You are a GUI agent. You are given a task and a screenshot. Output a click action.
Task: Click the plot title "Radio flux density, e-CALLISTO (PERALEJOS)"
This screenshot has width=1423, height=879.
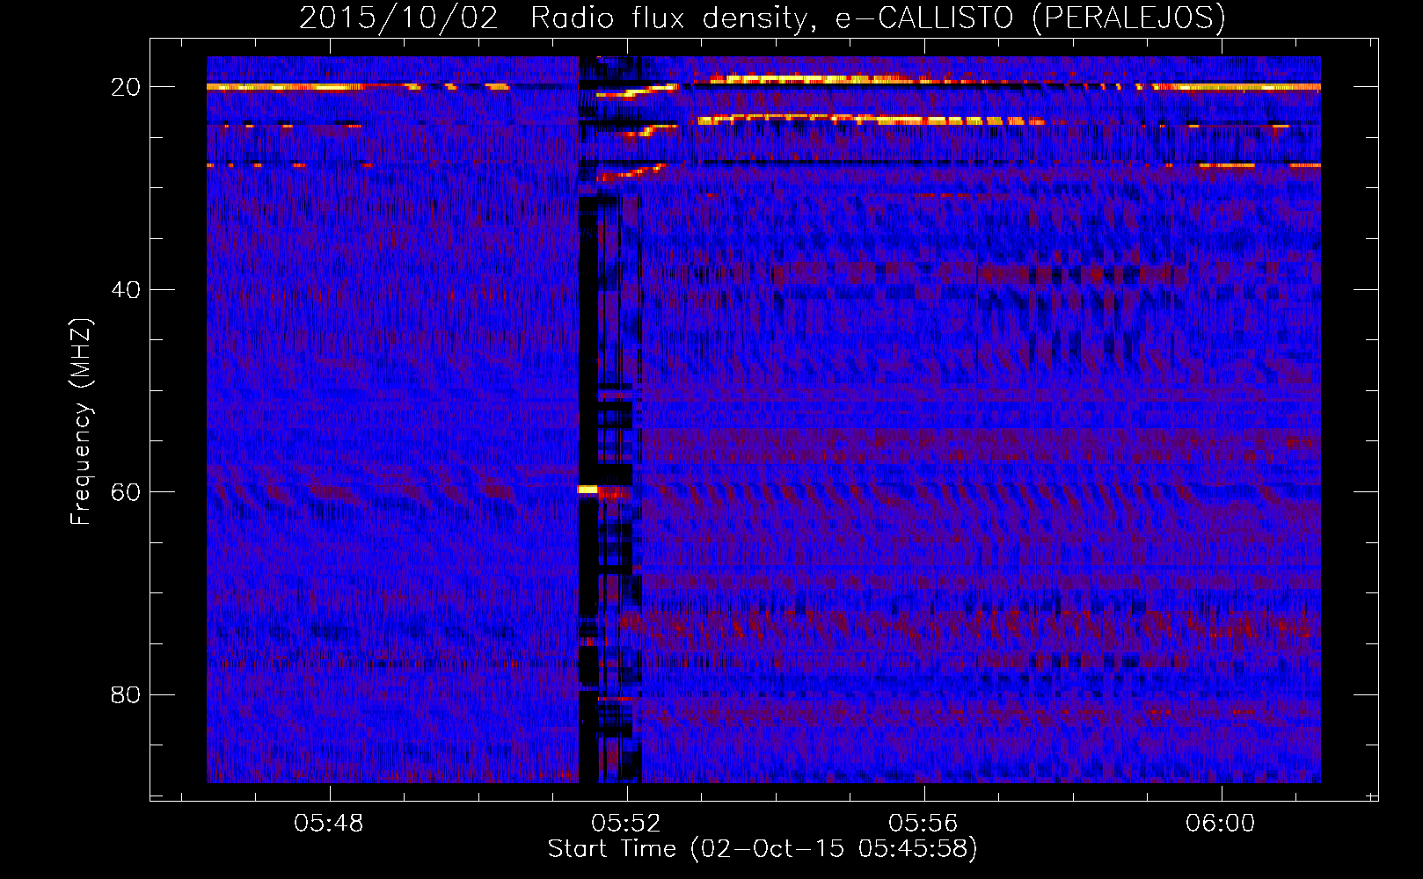(x=878, y=18)
